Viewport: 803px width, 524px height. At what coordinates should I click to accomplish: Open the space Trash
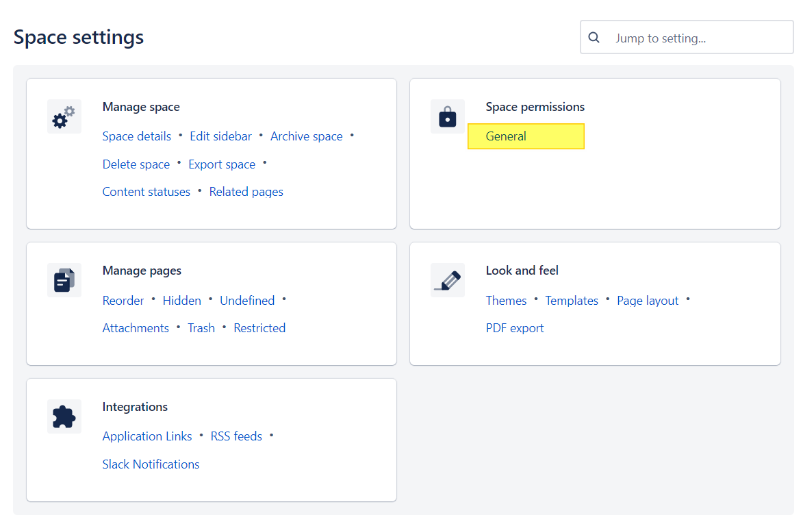(201, 327)
